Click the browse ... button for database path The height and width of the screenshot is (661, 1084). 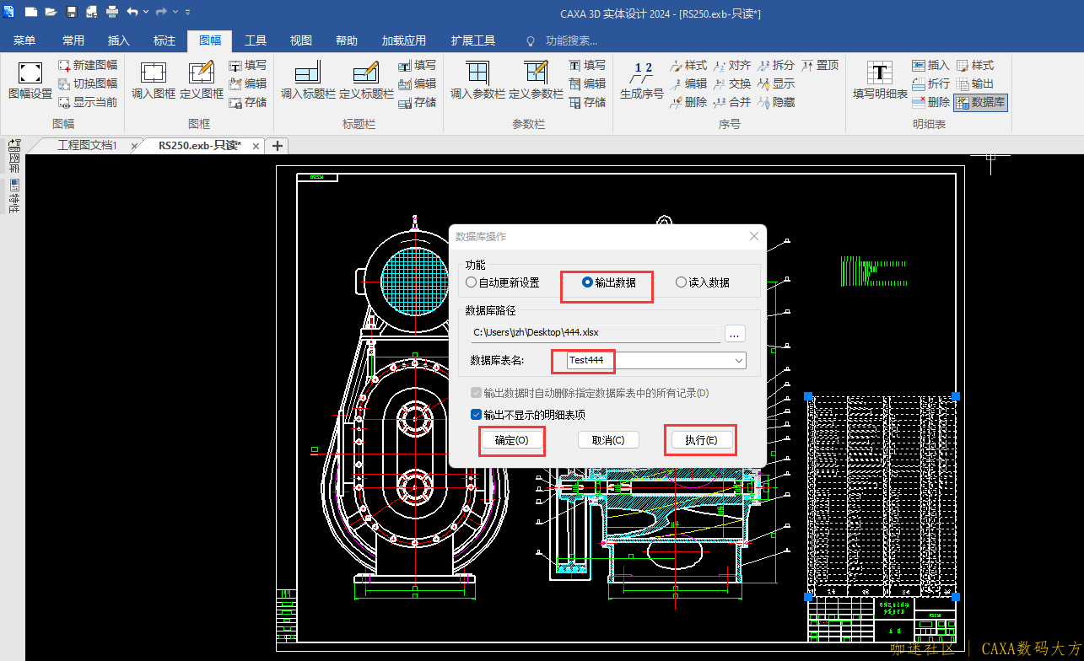click(x=734, y=333)
